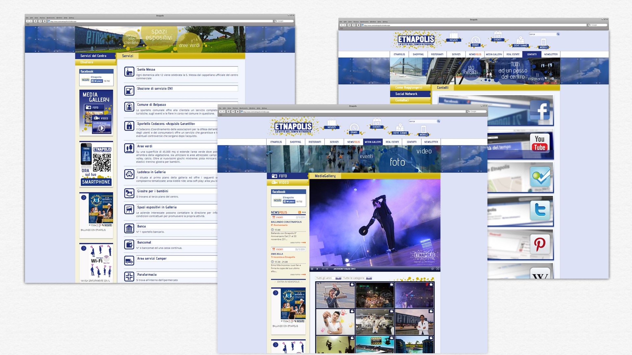632x355 pixels.
Task: Open Social Network item in right window
Action: click(x=410, y=94)
